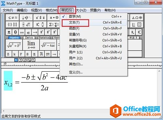Image resolution: width=163 pixels, height=120 pixels.
Task: Insert the right arrow → symbol
Action: (x=35, y=32)
